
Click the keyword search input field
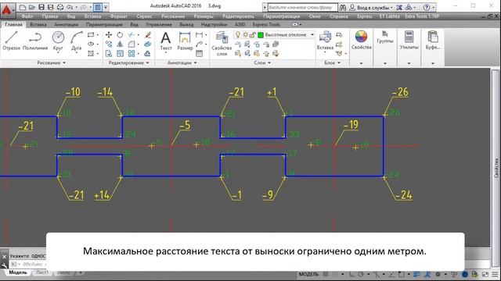(303, 7)
